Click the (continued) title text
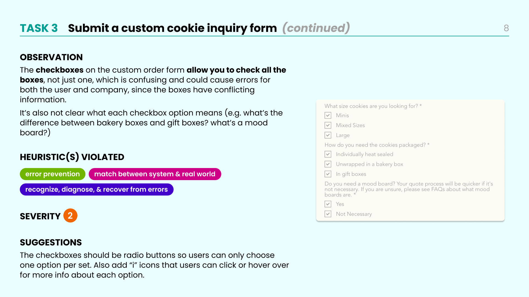 [316, 28]
